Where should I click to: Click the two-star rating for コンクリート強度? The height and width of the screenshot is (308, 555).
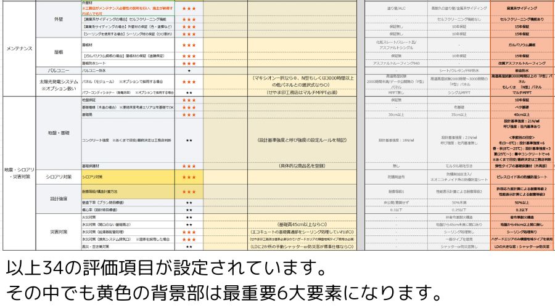pos(189,140)
